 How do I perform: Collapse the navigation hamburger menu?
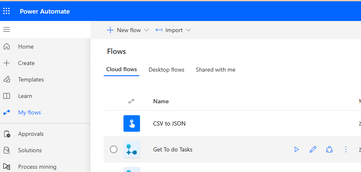click(7, 30)
